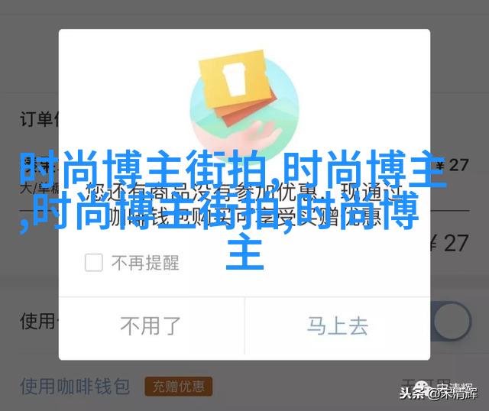
Task: Click the dimmed area above the dialog
Action: tap(244, 15)
